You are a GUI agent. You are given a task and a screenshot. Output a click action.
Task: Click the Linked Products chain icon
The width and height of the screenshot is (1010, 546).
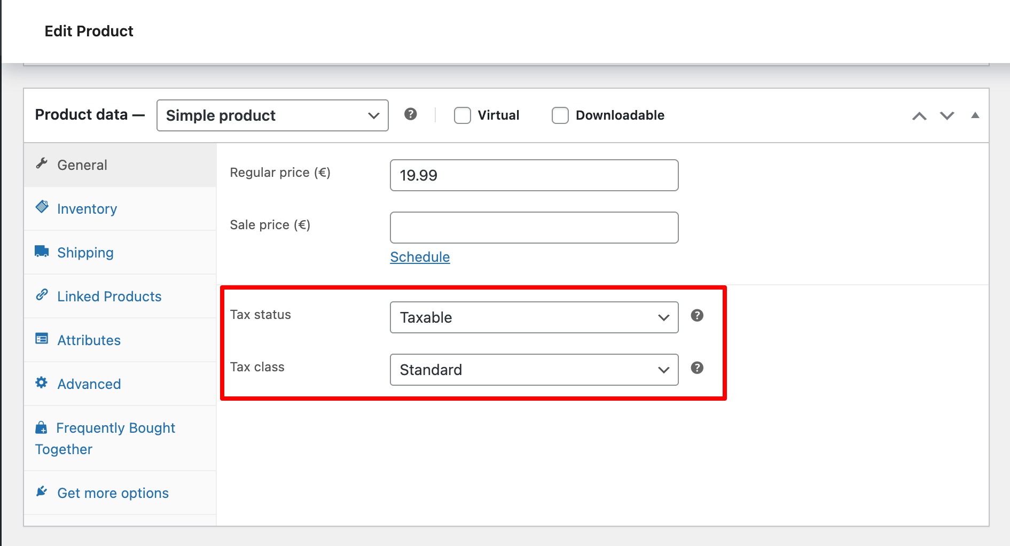tap(42, 295)
